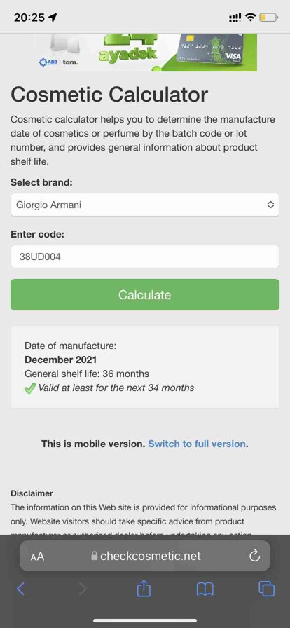The image size is (290, 628).
Task: Open the Safari share sheet icon
Action: (x=144, y=588)
